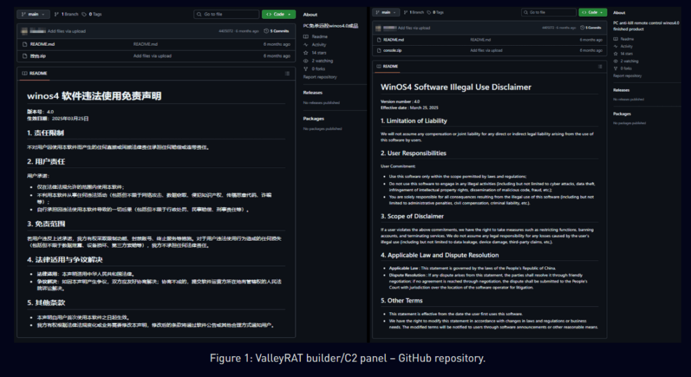Click heading 'WinOS4 Software Illegal Use Disclaimer'
This screenshot has height=377, width=691.
click(x=455, y=87)
